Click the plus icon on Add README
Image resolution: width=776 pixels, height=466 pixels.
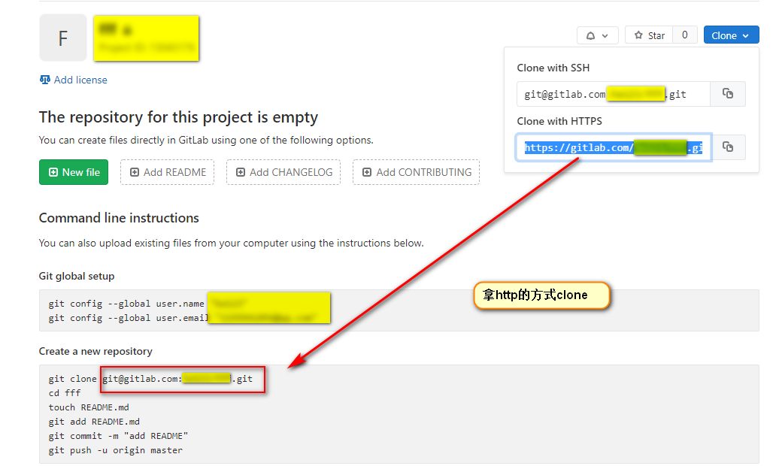click(x=134, y=172)
